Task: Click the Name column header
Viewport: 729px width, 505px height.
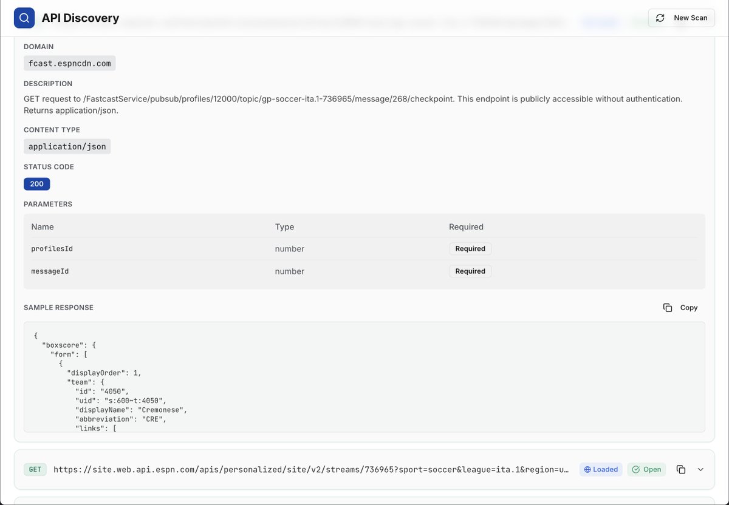Action: [43, 226]
